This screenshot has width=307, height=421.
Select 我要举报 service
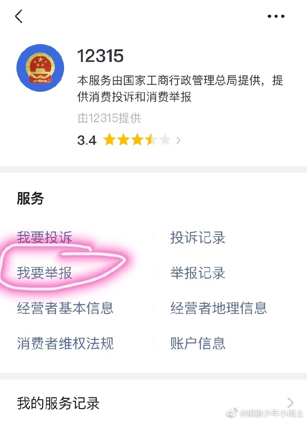(44, 273)
